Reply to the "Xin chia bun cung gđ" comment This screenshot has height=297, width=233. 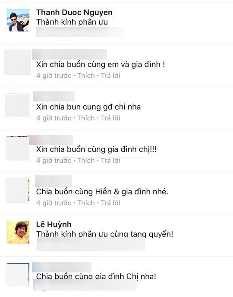point(110,118)
